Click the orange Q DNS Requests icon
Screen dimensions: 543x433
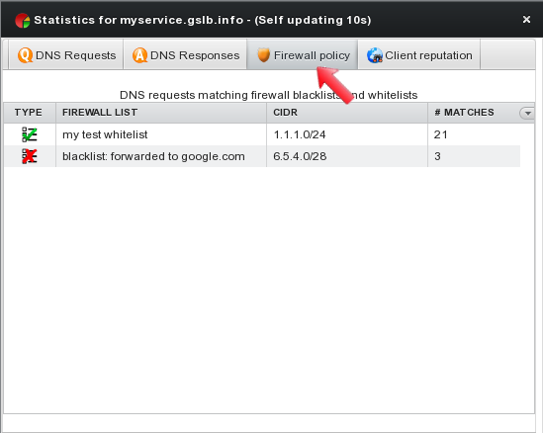click(x=26, y=55)
